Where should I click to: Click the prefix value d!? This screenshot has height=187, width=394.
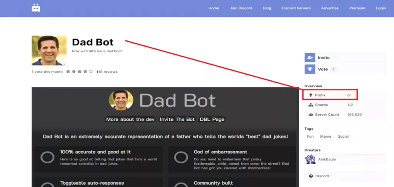click(x=349, y=95)
